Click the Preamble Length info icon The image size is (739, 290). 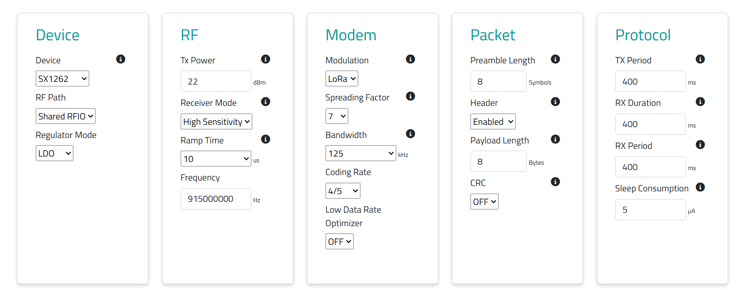pos(555,59)
